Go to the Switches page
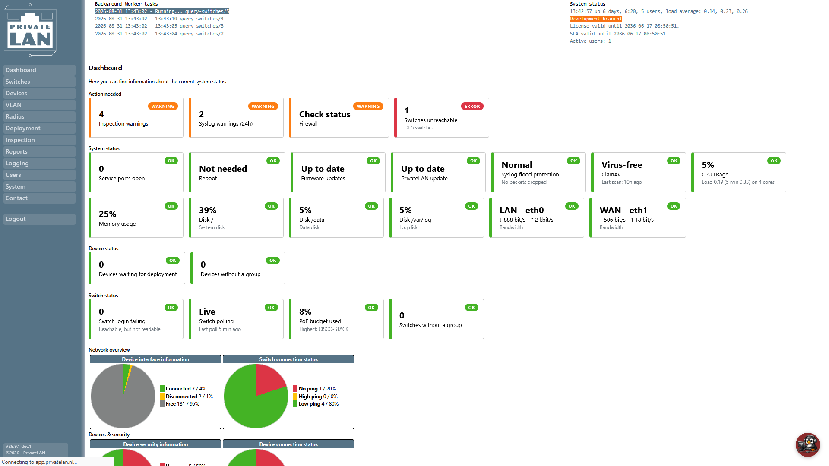The width and height of the screenshot is (829, 466). pos(39,82)
